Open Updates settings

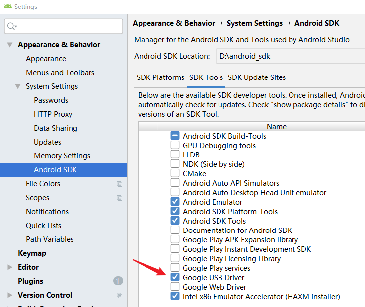(x=48, y=142)
